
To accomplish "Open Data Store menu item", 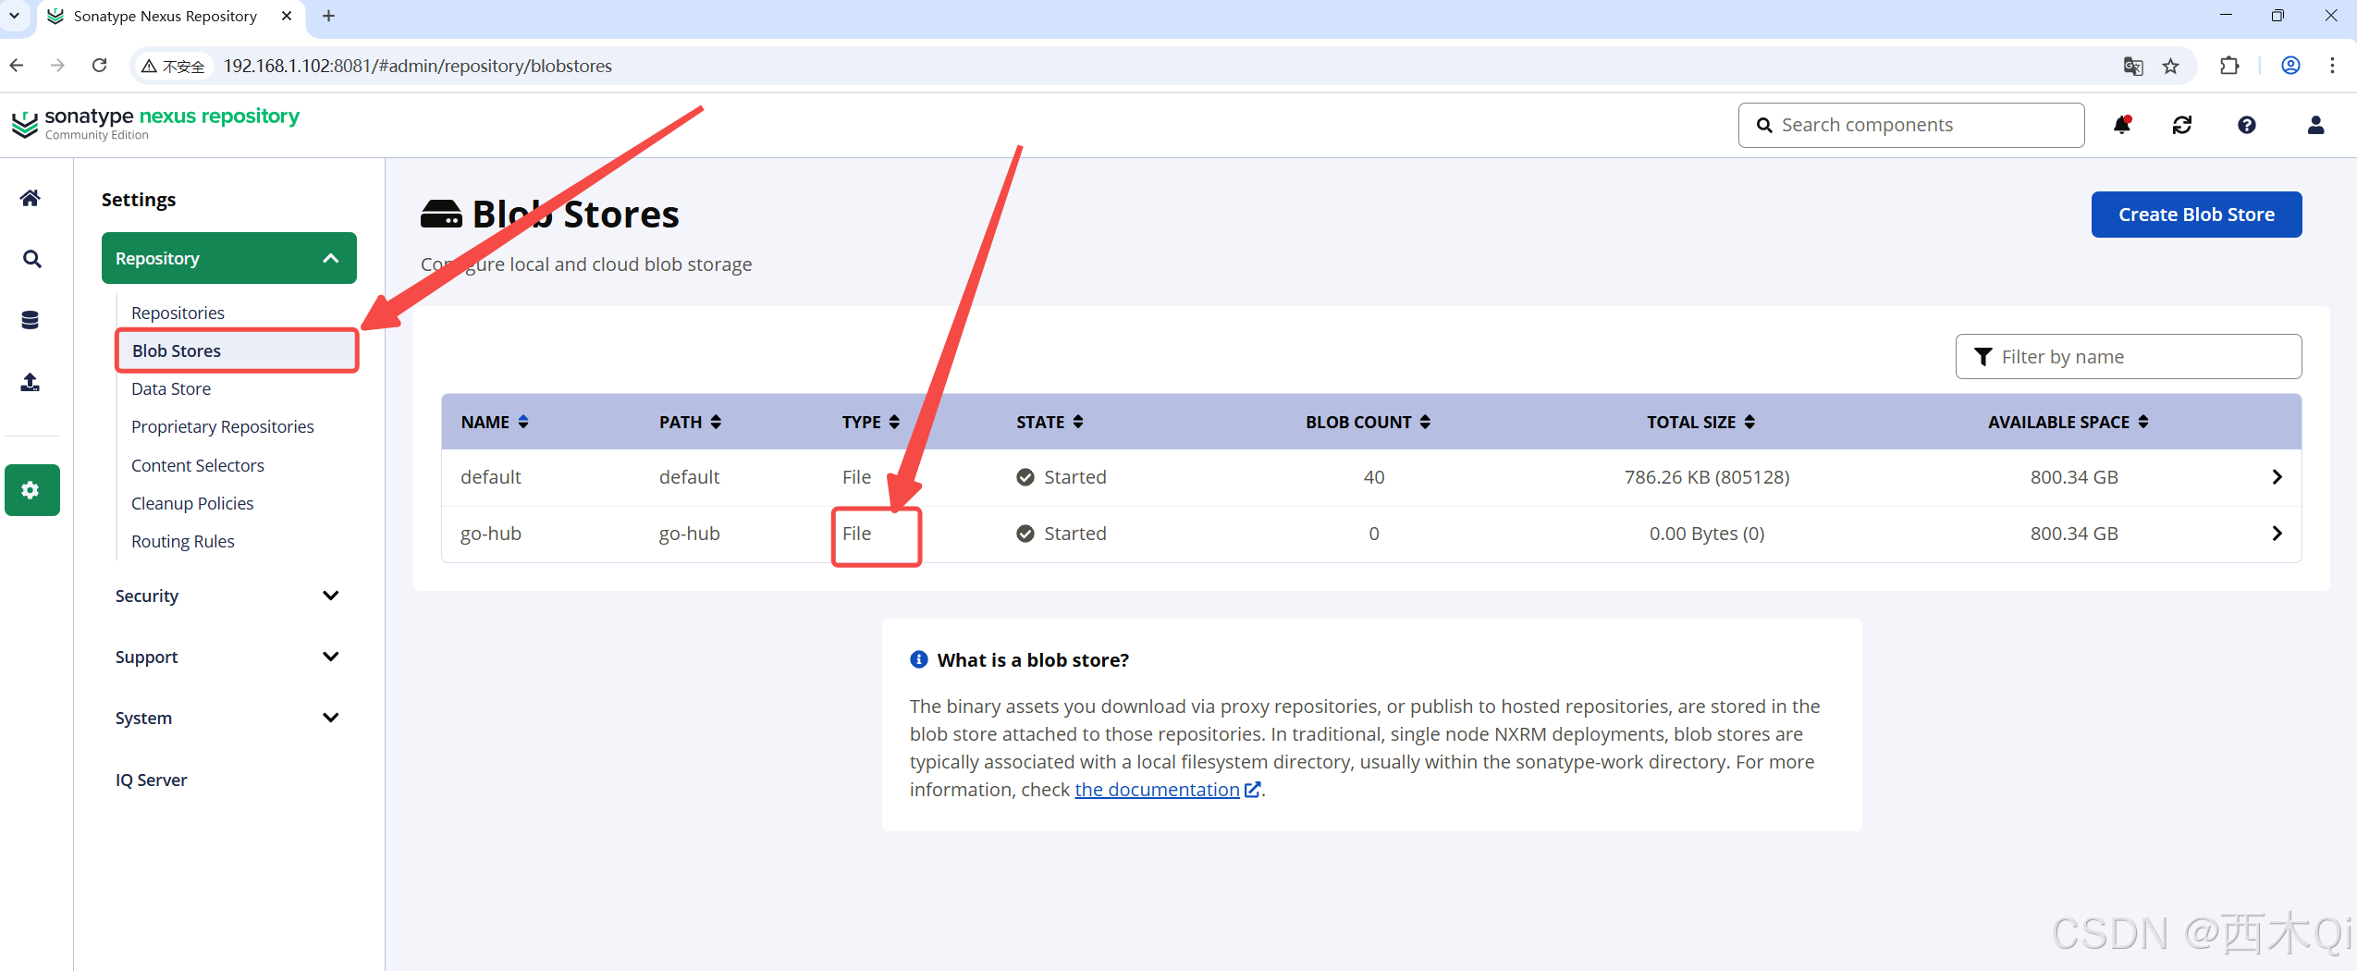I will pyautogui.click(x=171, y=388).
